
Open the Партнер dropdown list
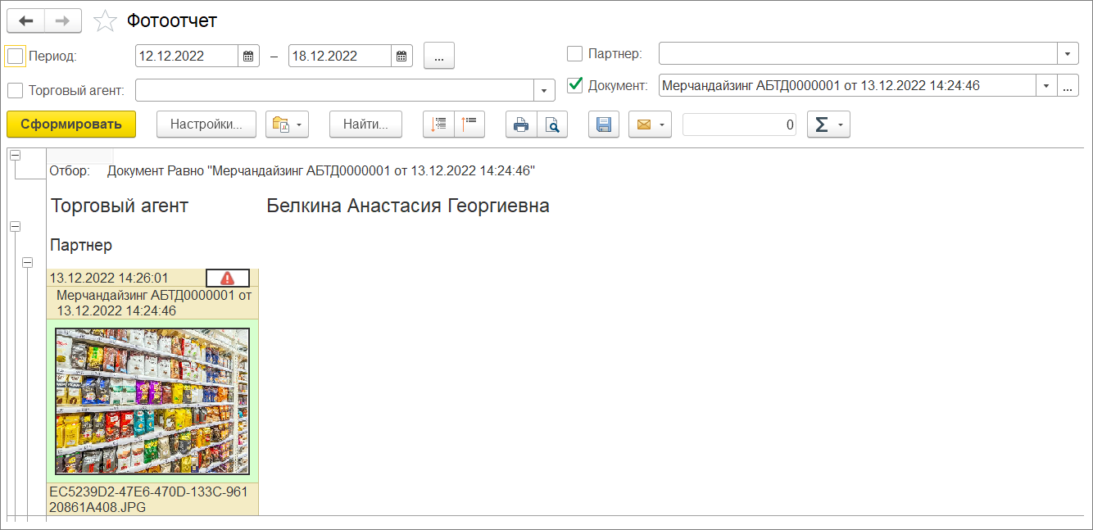[x=1068, y=53]
